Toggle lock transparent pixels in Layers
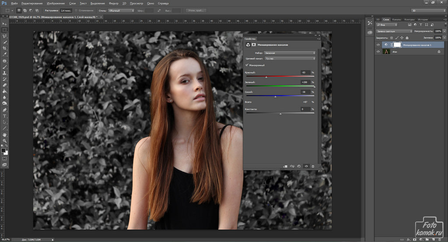This screenshot has height=242, width=448. pos(392,37)
